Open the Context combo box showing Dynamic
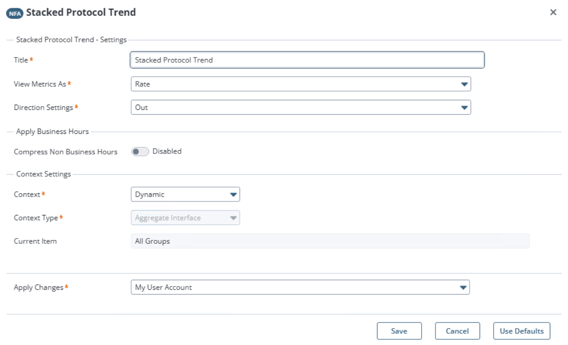Viewport: 568px width, 345px height. click(x=185, y=194)
